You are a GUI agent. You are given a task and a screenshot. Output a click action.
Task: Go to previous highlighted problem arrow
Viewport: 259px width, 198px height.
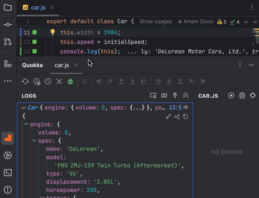point(246,22)
